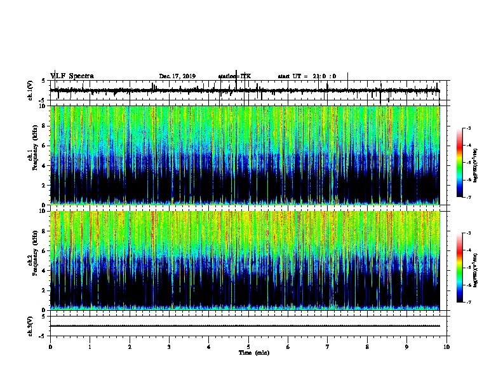Click the time axis tick label "9"
This screenshot has height=389, width=503.
406,347
